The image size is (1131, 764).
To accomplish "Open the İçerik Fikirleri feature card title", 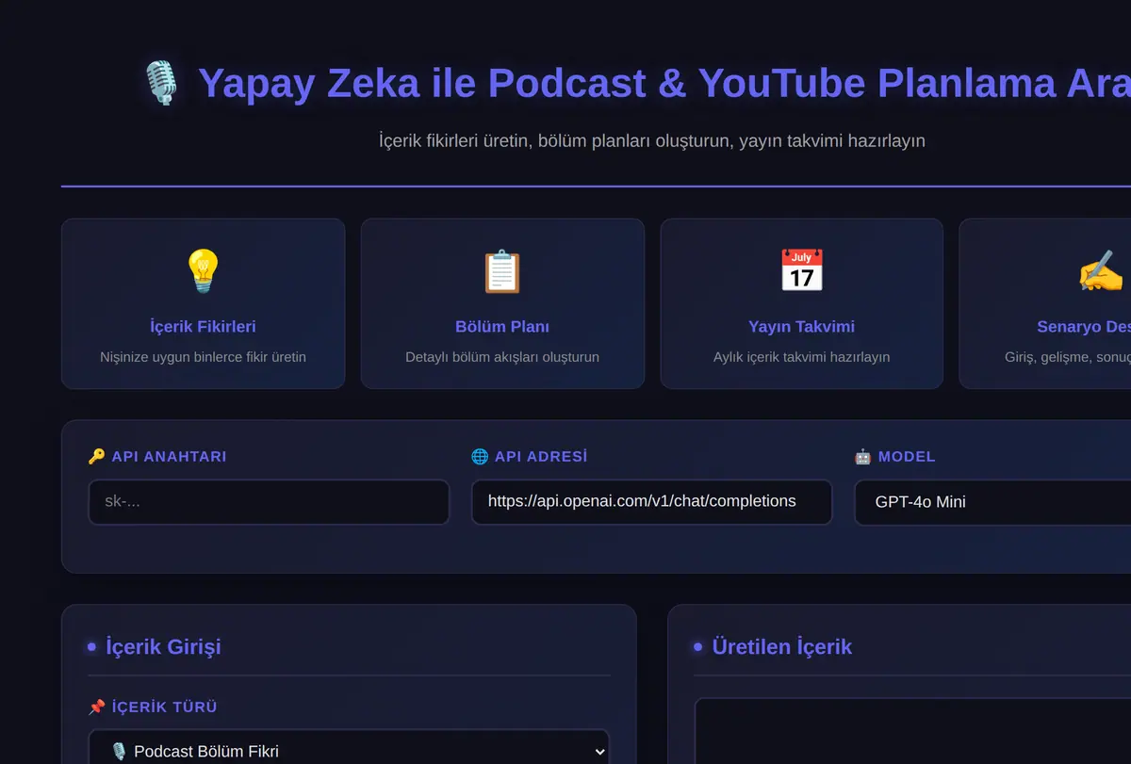I will (203, 327).
